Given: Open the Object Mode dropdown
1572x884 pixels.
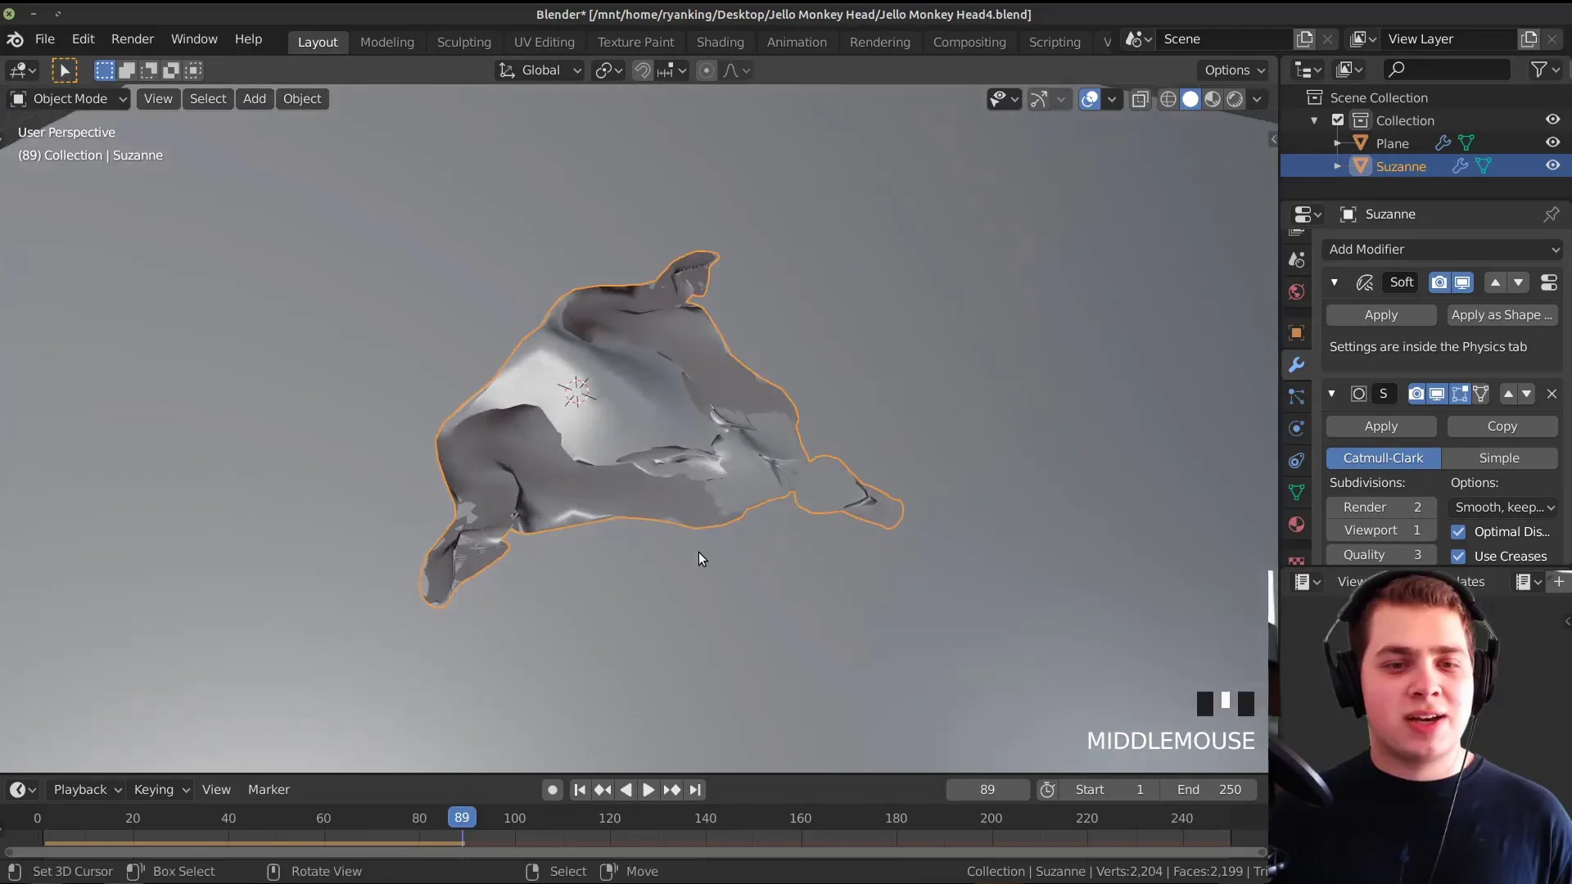Looking at the screenshot, I should pyautogui.click(x=69, y=99).
